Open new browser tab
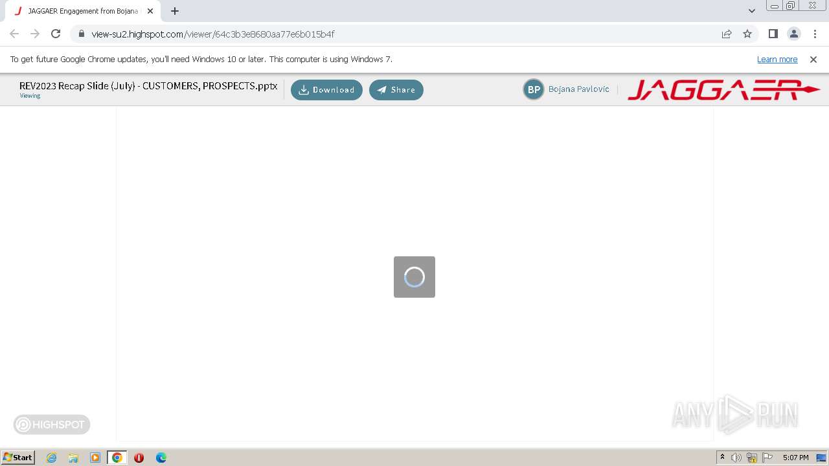The image size is (829, 466). click(x=175, y=11)
